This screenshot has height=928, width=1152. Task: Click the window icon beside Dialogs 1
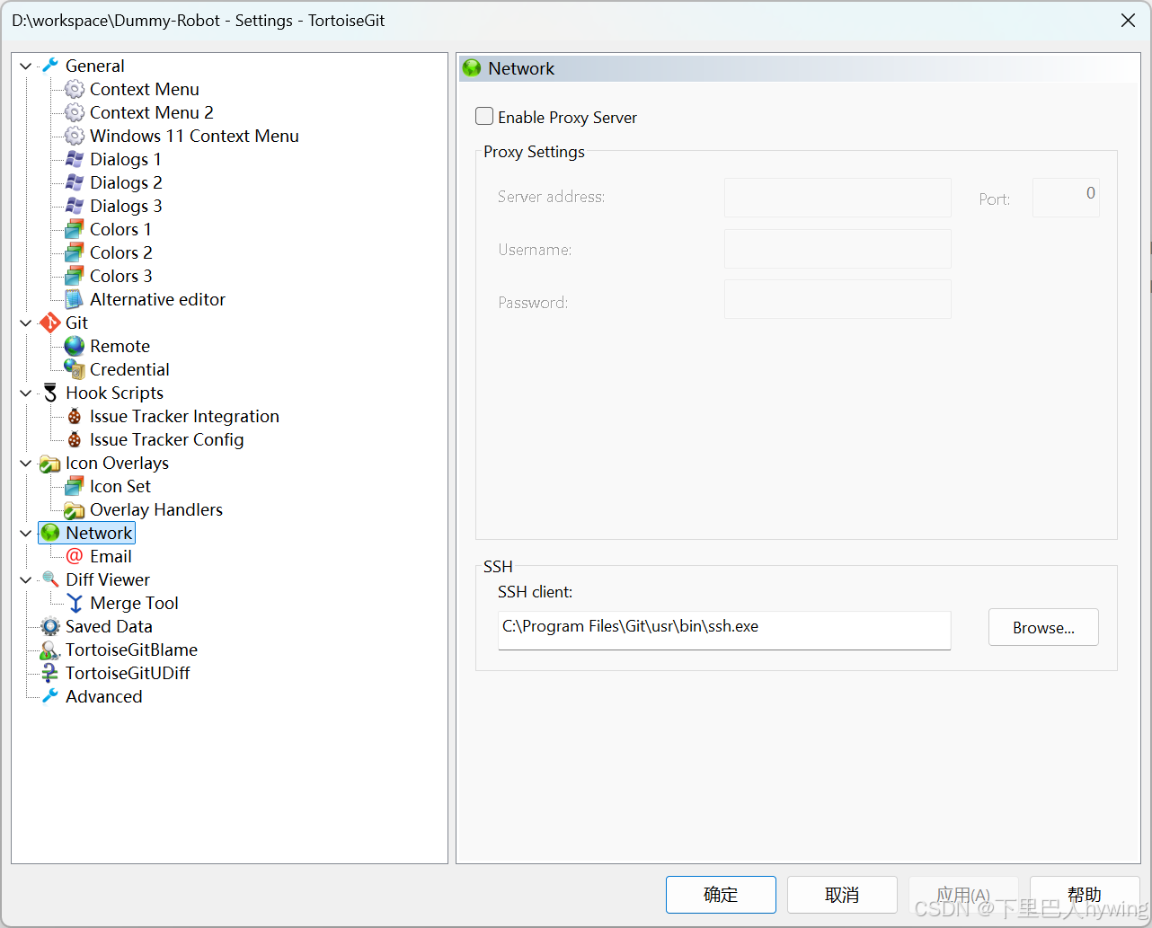point(75,159)
